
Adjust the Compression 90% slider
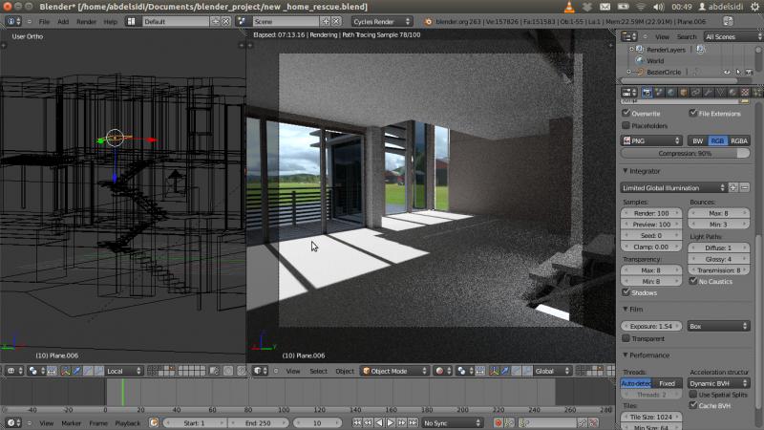coord(685,153)
